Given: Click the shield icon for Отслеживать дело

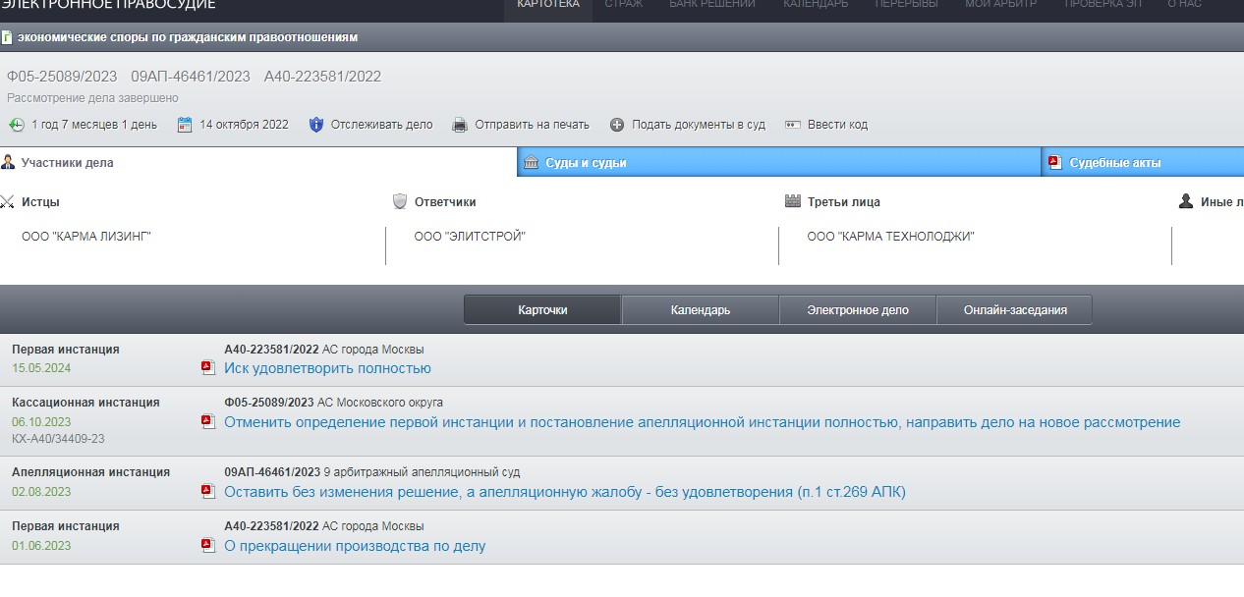Looking at the screenshot, I should 315,125.
